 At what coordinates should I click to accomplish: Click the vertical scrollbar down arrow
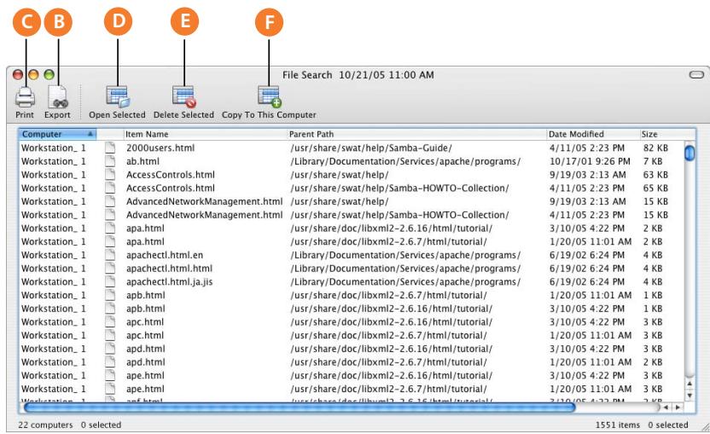pyautogui.click(x=690, y=395)
